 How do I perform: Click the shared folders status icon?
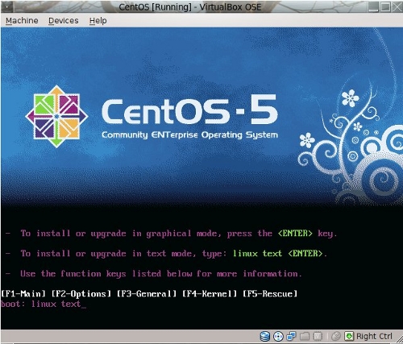305,336
